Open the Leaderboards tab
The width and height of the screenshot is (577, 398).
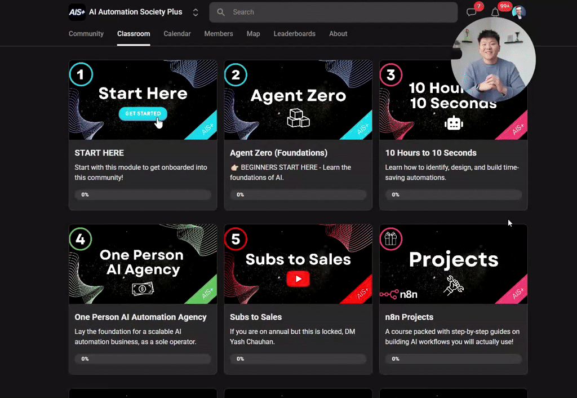pyautogui.click(x=294, y=34)
